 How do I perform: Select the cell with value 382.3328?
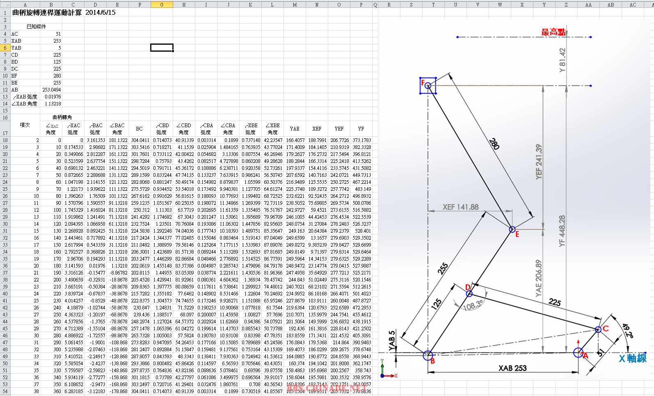pyautogui.click(x=361, y=147)
